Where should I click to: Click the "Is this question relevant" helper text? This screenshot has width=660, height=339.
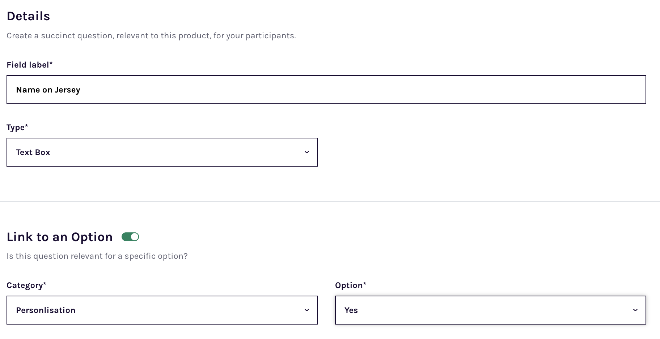point(97,256)
